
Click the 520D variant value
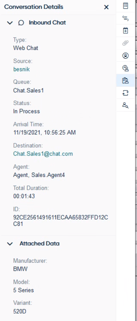20,312
